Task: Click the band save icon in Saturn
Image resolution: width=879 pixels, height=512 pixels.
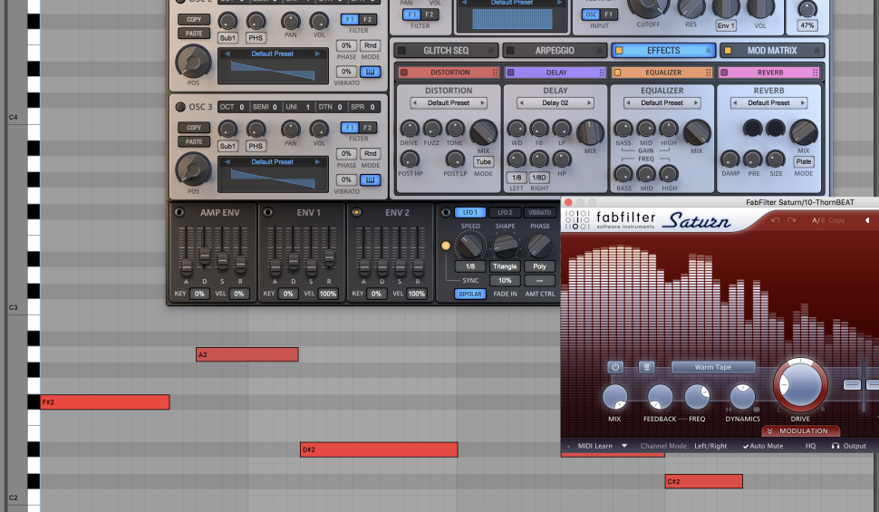Action: tap(647, 367)
